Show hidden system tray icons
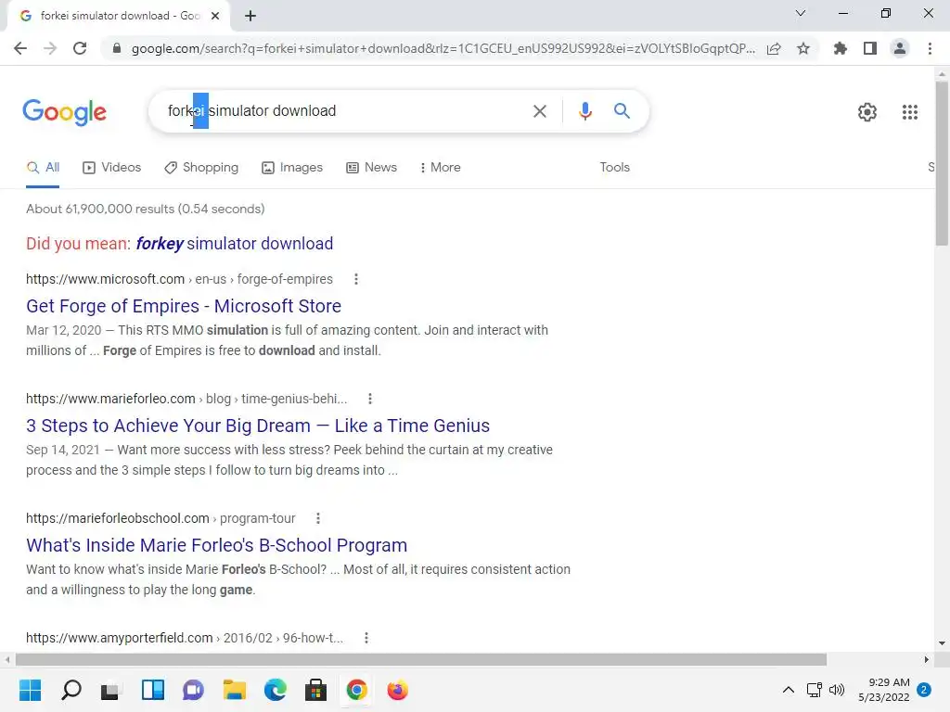950x712 pixels. pyautogui.click(x=789, y=690)
